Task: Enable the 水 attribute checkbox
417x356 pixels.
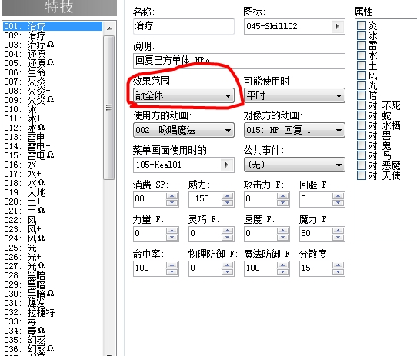Action: click(x=362, y=55)
